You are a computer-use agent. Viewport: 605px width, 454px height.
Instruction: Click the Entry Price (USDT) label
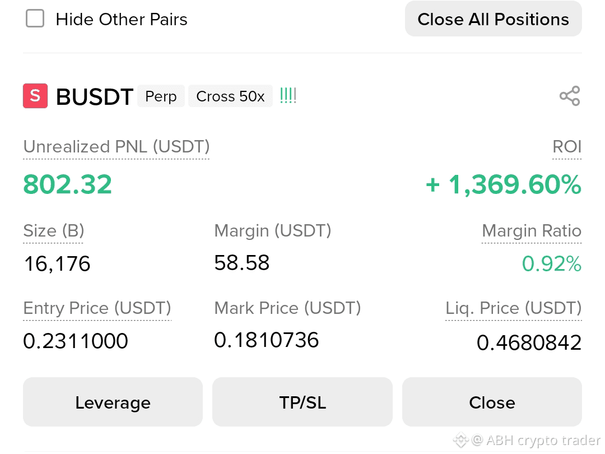[x=97, y=308]
